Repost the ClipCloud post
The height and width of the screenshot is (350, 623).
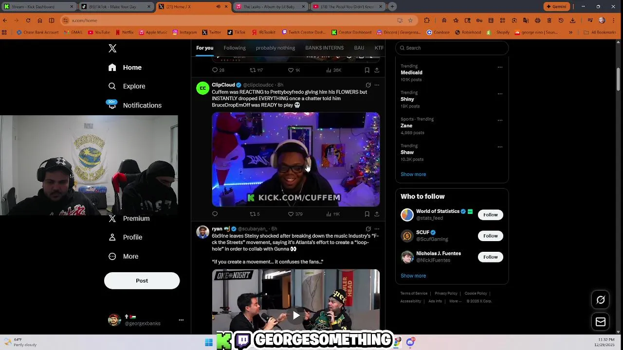pyautogui.click(x=255, y=214)
